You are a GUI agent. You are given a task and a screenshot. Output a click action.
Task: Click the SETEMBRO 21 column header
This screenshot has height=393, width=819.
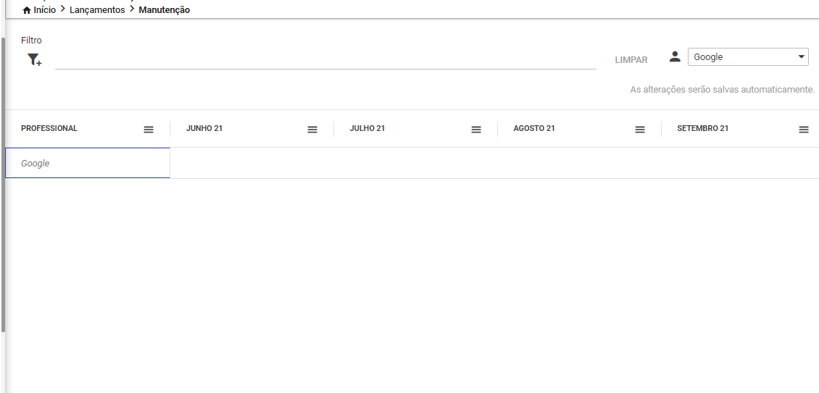point(702,128)
